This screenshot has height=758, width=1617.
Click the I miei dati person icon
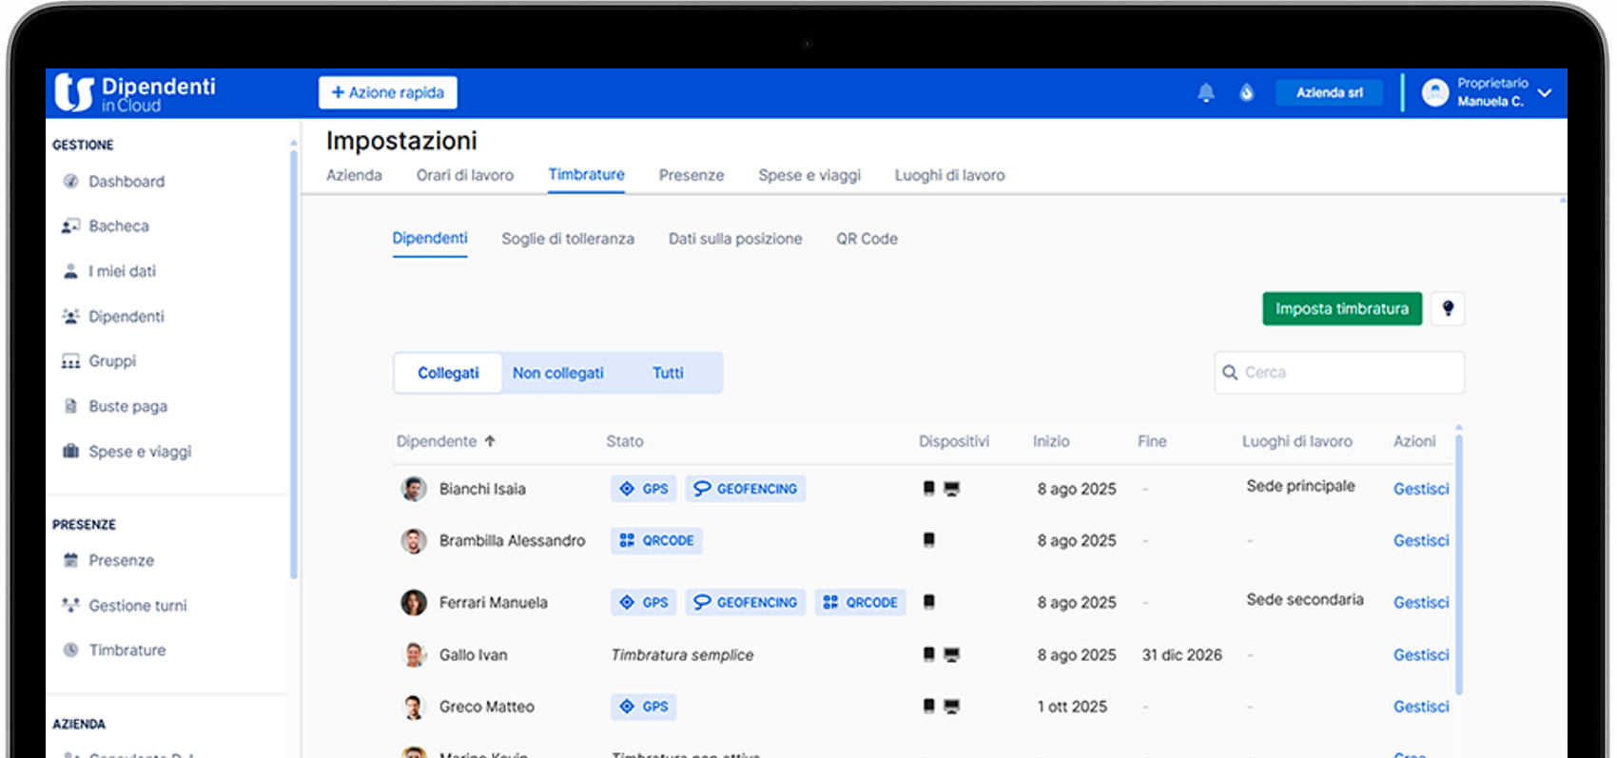point(70,271)
